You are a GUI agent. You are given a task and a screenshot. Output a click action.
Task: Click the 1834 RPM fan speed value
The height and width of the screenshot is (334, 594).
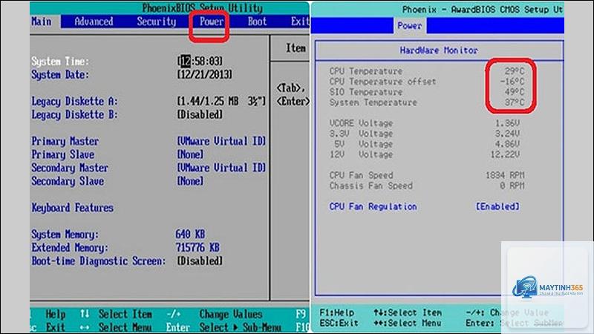pyautogui.click(x=505, y=176)
